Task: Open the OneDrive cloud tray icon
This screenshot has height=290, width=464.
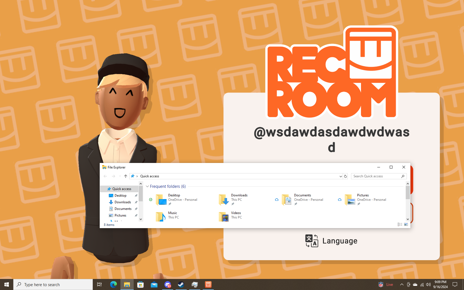Action: point(415,284)
